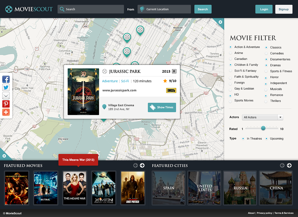The height and width of the screenshot is (217, 298).
Task: Open the All Actors dropdown
Action: pyautogui.click(x=263, y=117)
